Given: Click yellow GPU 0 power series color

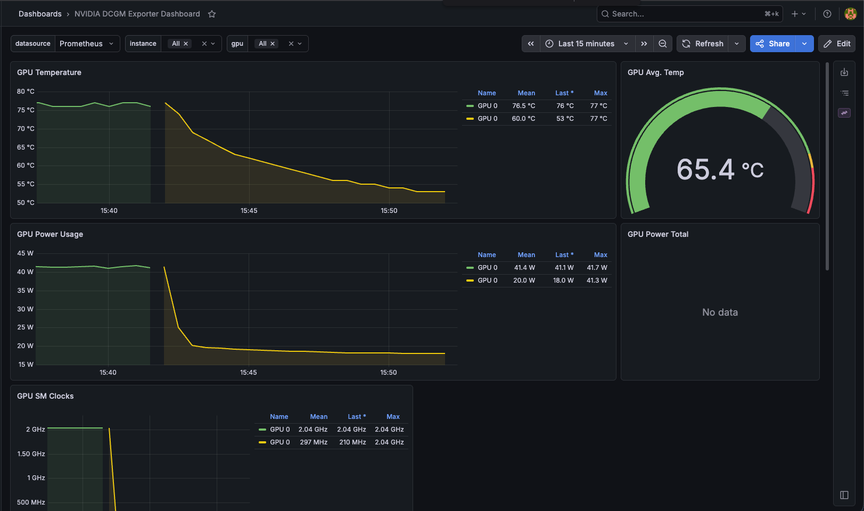Looking at the screenshot, I should (x=470, y=281).
